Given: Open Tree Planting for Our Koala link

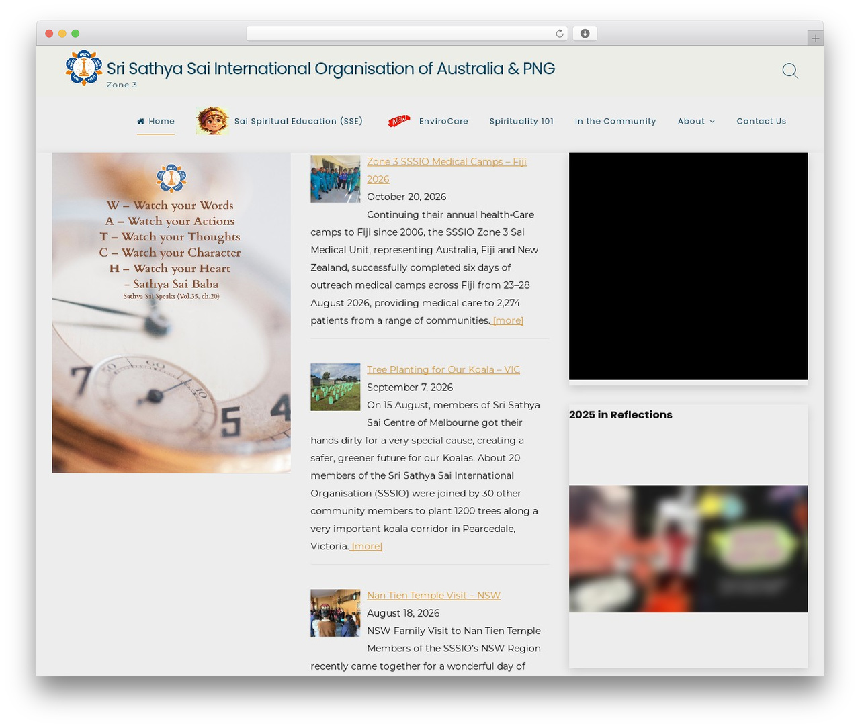Looking at the screenshot, I should click(443, 370).
